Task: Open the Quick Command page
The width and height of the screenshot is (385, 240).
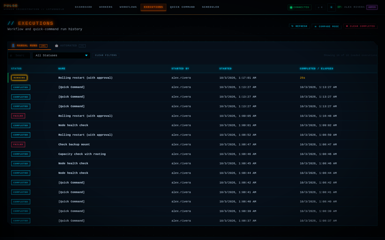Action: 182,7
